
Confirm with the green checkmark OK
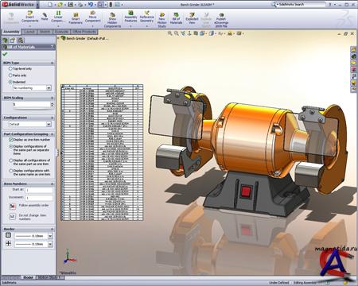[5, 54]
